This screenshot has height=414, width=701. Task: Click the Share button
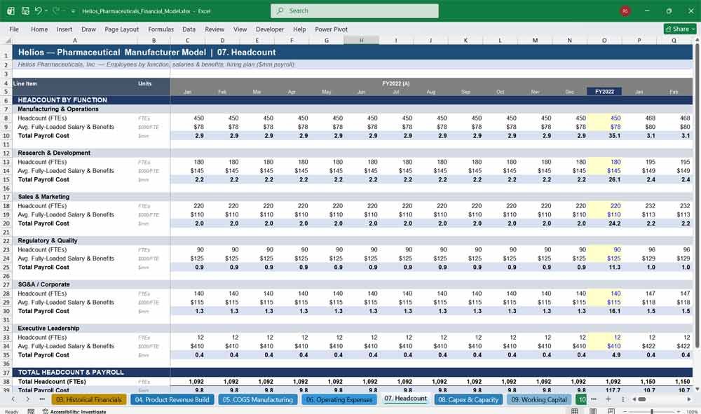[x=679, y=29]
